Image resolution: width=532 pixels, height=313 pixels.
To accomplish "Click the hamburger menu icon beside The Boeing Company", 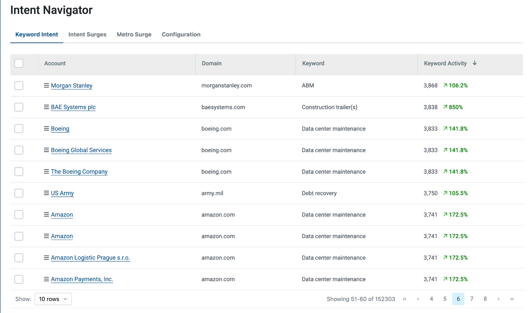I will pyautogui.click(x=47, y=172).
